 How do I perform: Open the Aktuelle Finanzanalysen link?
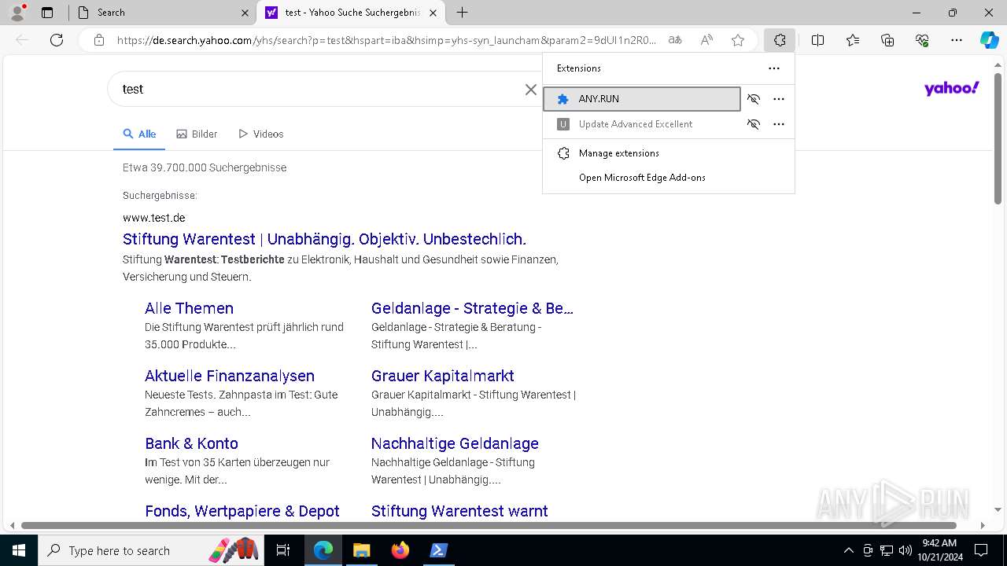point(230,376)
